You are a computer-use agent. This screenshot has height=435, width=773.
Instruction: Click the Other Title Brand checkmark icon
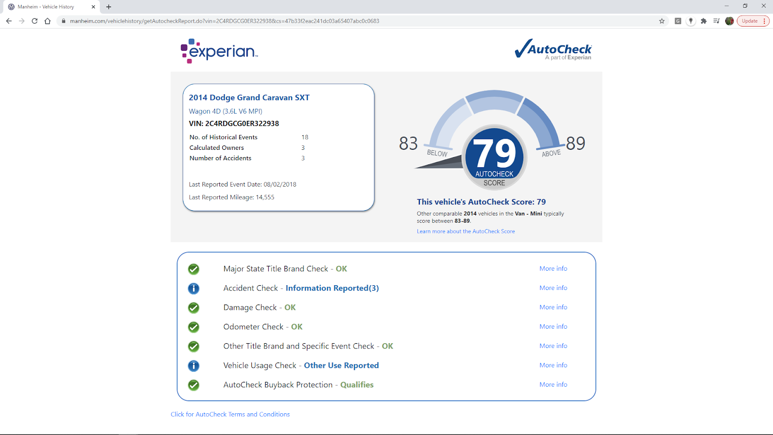point(194,346)
